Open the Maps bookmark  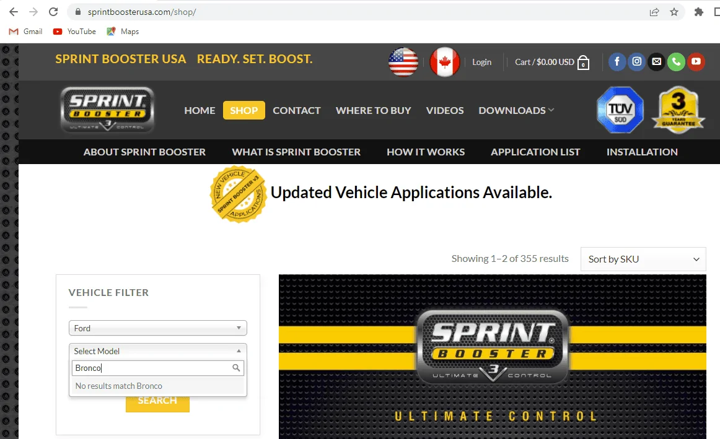(x=123, y=31)
